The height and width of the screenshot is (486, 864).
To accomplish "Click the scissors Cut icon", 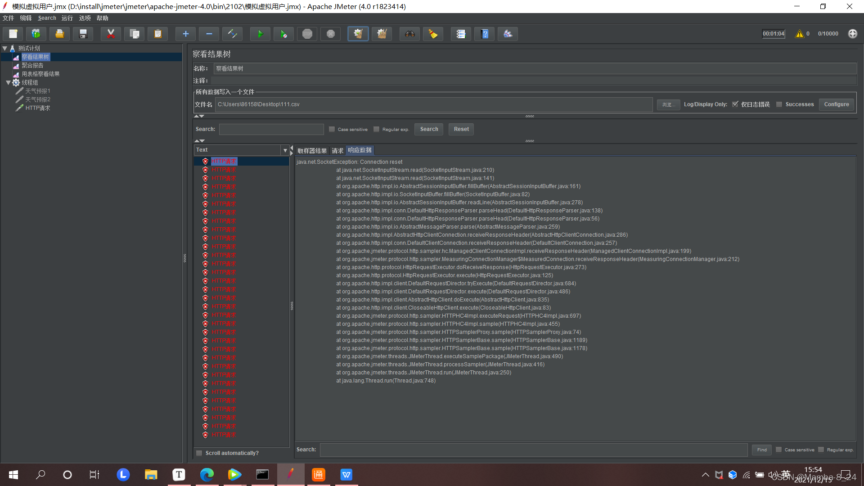I will pos(111,34).
